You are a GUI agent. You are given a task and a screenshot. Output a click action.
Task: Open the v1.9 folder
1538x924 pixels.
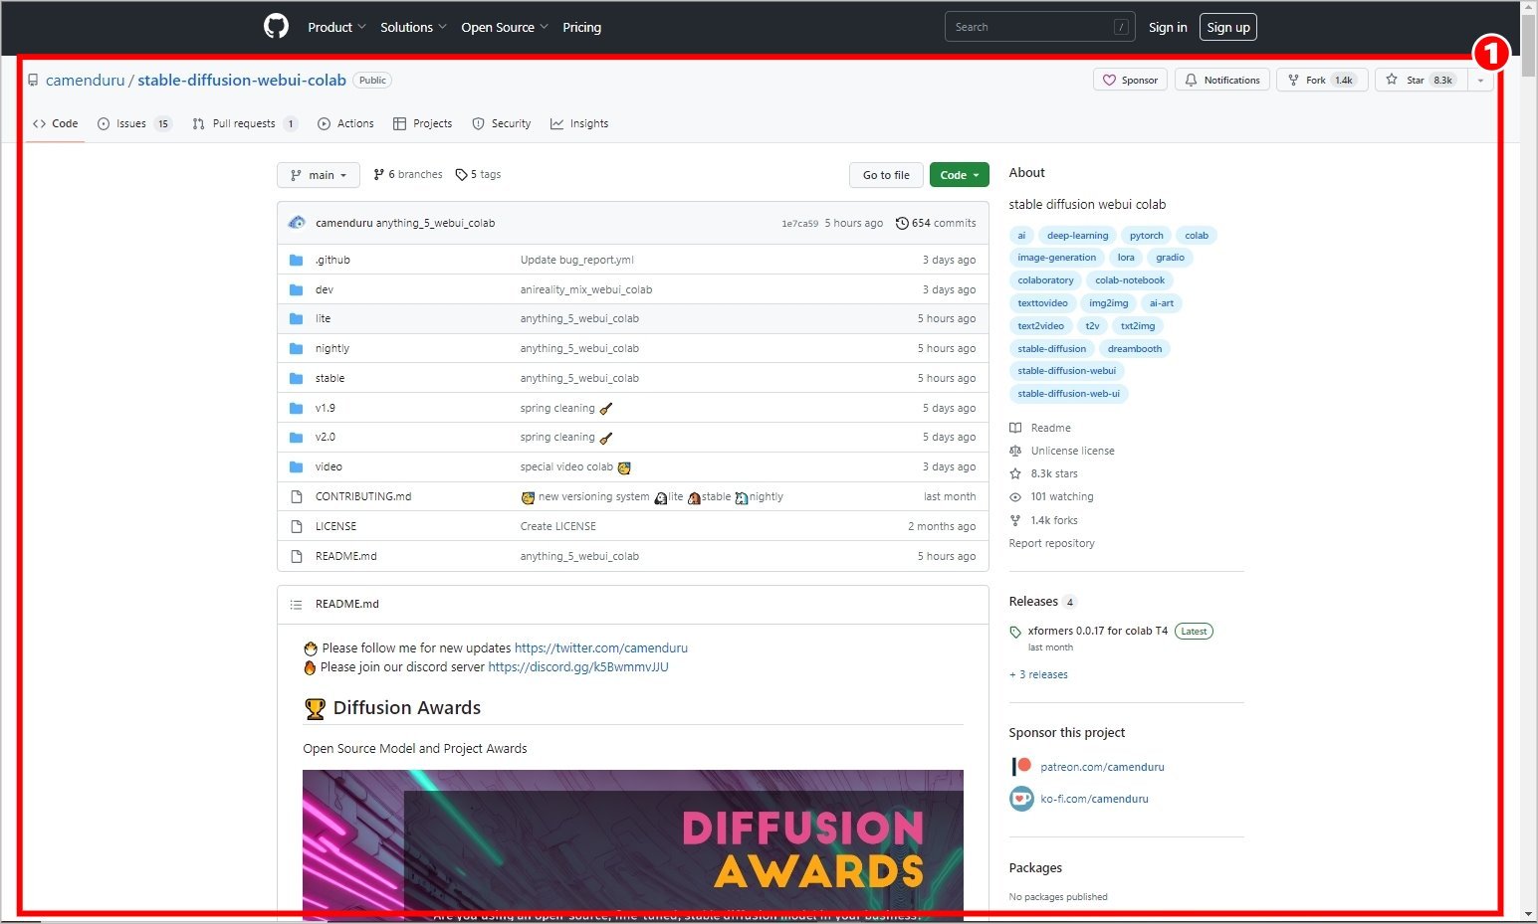(x=326, y=408)
